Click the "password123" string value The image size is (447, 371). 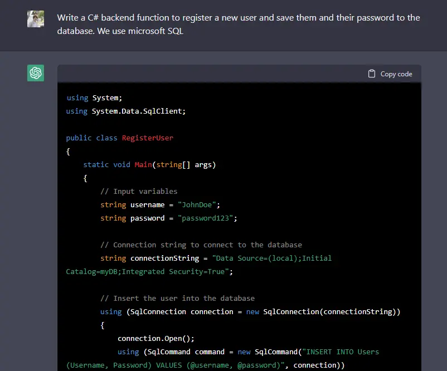pos(208,218)
